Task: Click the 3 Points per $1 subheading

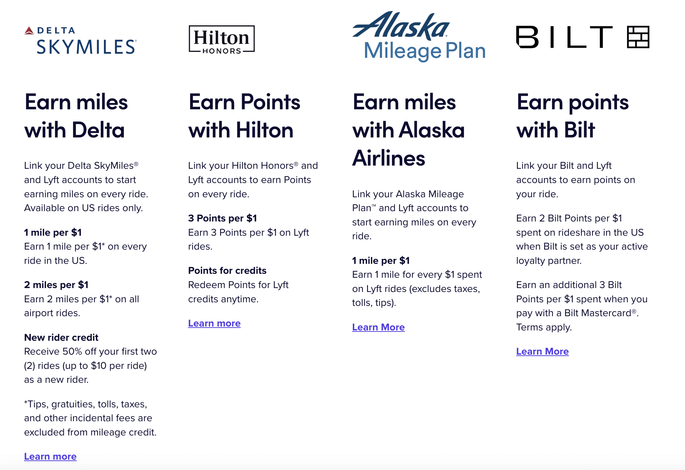Action: pos(223,218)
